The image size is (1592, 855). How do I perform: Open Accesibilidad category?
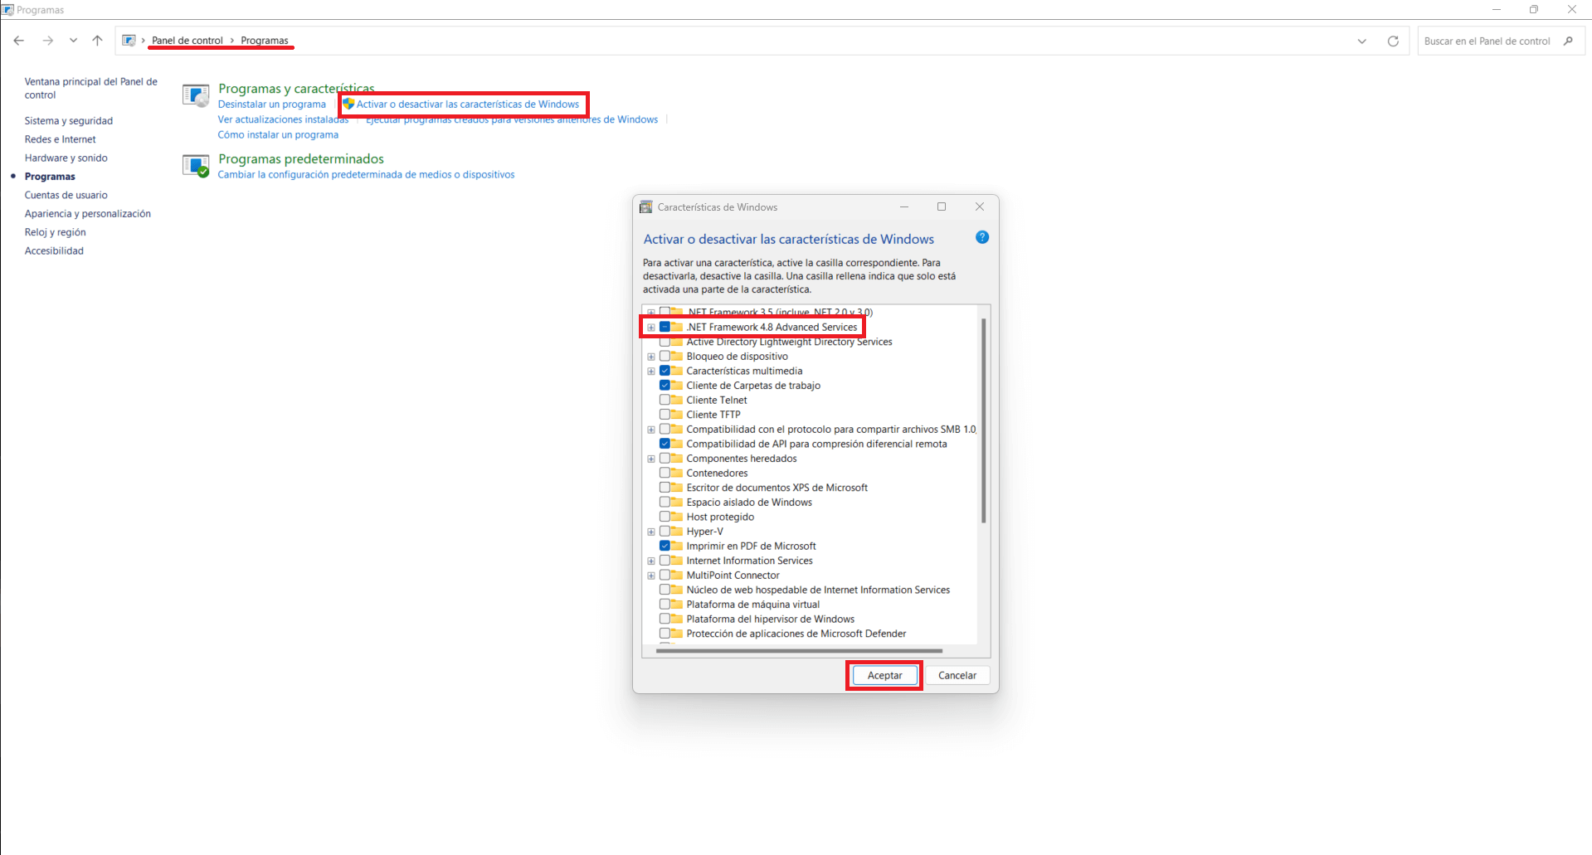click(54, 251)
